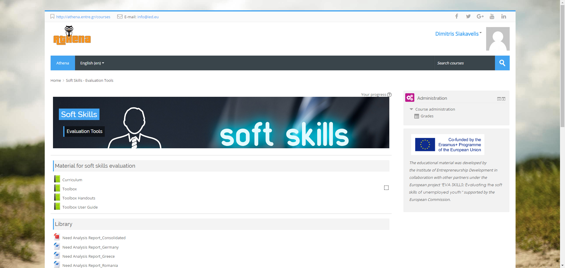Toggle the Toolbox completion checkbox
The width and height of the screenshot is (565, 268).
pyautogui.click(x=386, y=188)
